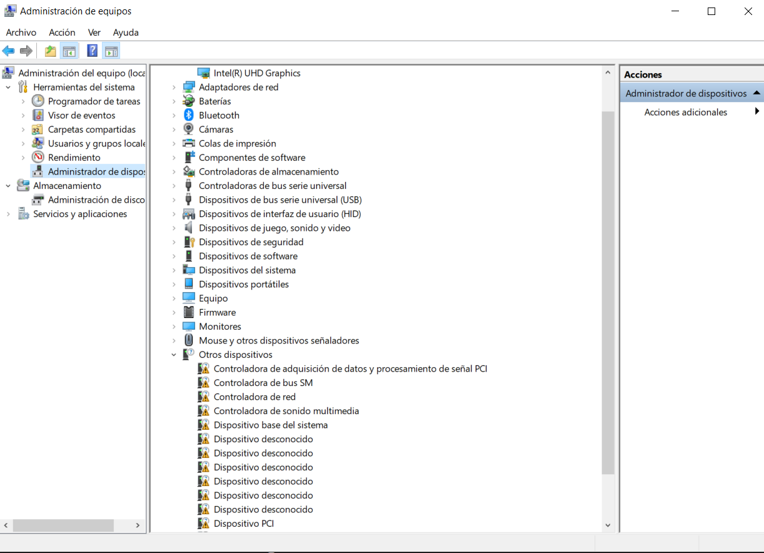This screenshot has width=764, height=553.
Task: Select Administración de discos in tree
Action: (x=96, y=200)
